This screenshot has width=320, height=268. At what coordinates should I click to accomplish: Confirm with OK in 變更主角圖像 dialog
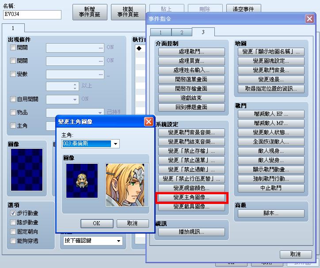coord(97,223)
